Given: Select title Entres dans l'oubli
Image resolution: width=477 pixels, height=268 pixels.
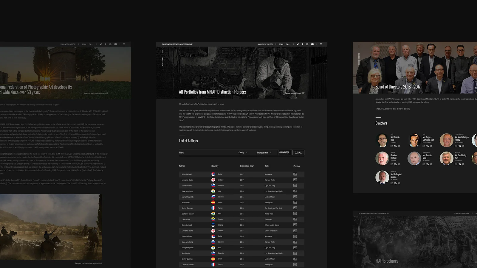Looking at the screenshot, I should click(271, 231).
